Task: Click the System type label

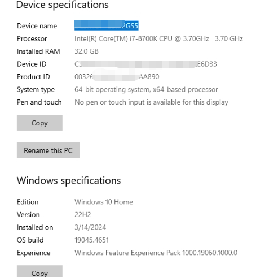Action: coord(36,90)
